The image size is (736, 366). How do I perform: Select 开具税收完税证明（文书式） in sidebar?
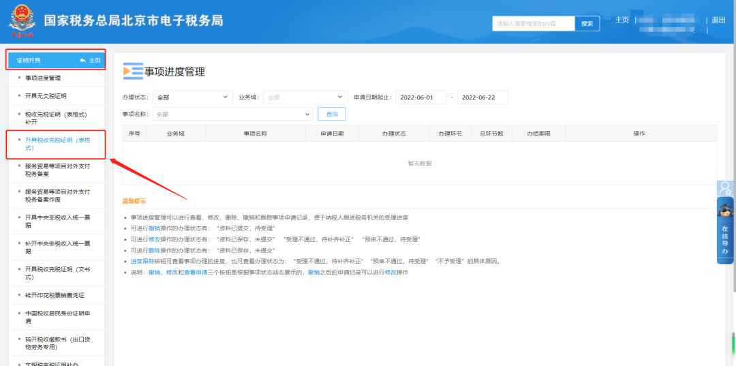[x=57, y=273]
